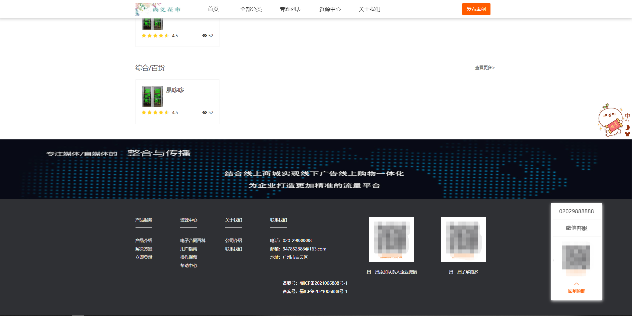The width and height of the screenshot is (632, 316).
Task: Click the 综合/百货 section heading
Action: click(150, 68)
